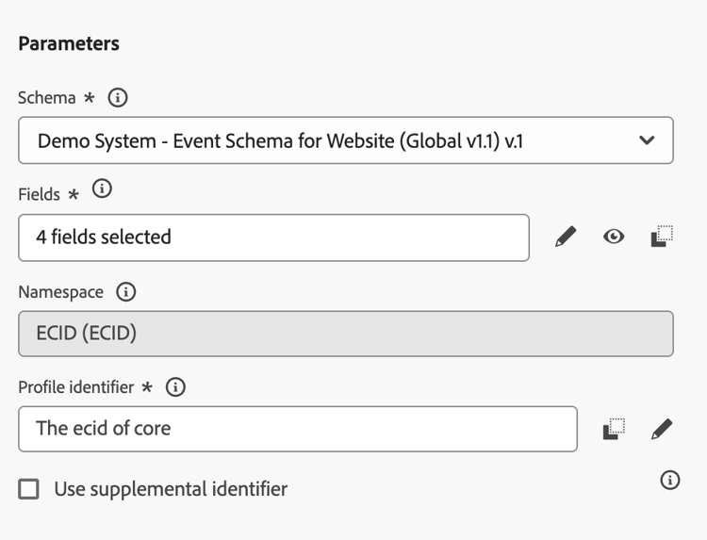Click the Parameters section heading

pos(69,43)
